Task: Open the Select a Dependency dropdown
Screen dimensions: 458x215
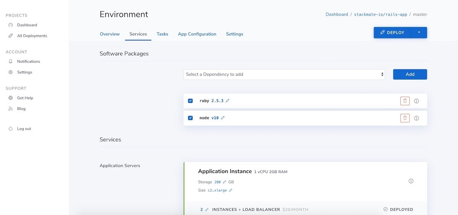Action: click(284, 75)
